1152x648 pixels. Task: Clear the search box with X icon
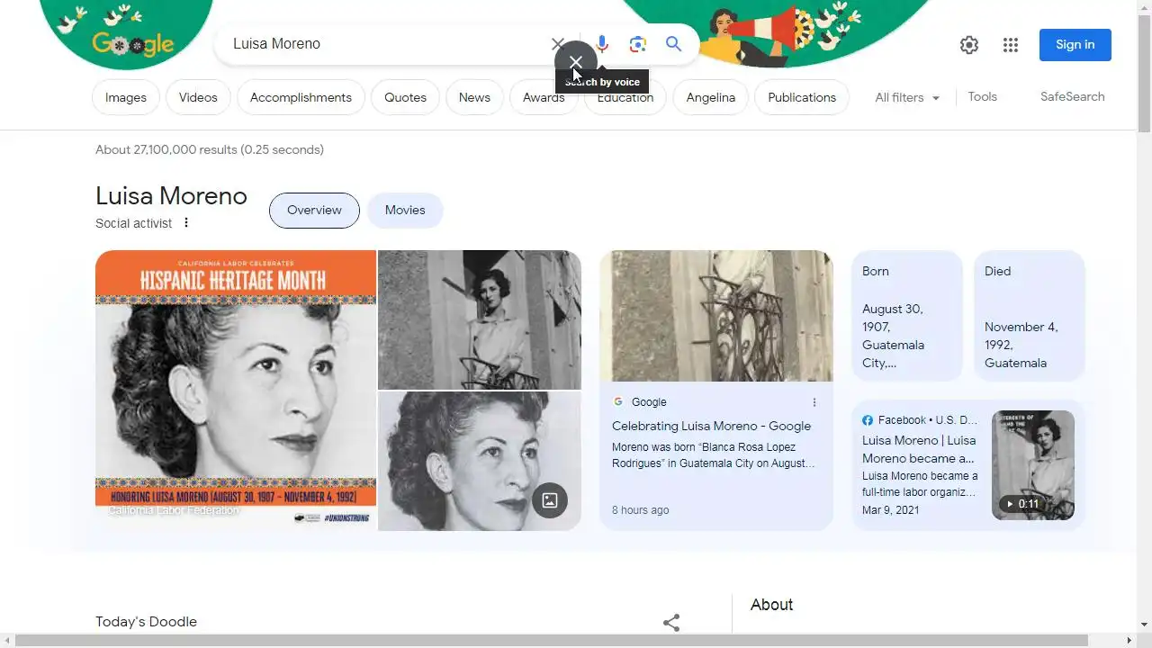tap(558, 43)
